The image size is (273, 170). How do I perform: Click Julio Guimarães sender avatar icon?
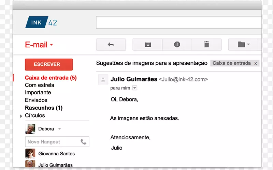[x=103, y=79]
